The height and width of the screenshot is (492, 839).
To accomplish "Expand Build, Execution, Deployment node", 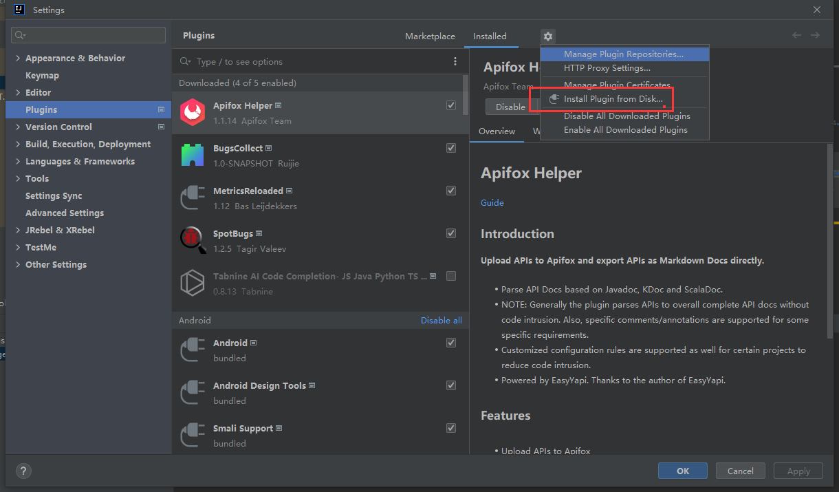I will point(18,145).
